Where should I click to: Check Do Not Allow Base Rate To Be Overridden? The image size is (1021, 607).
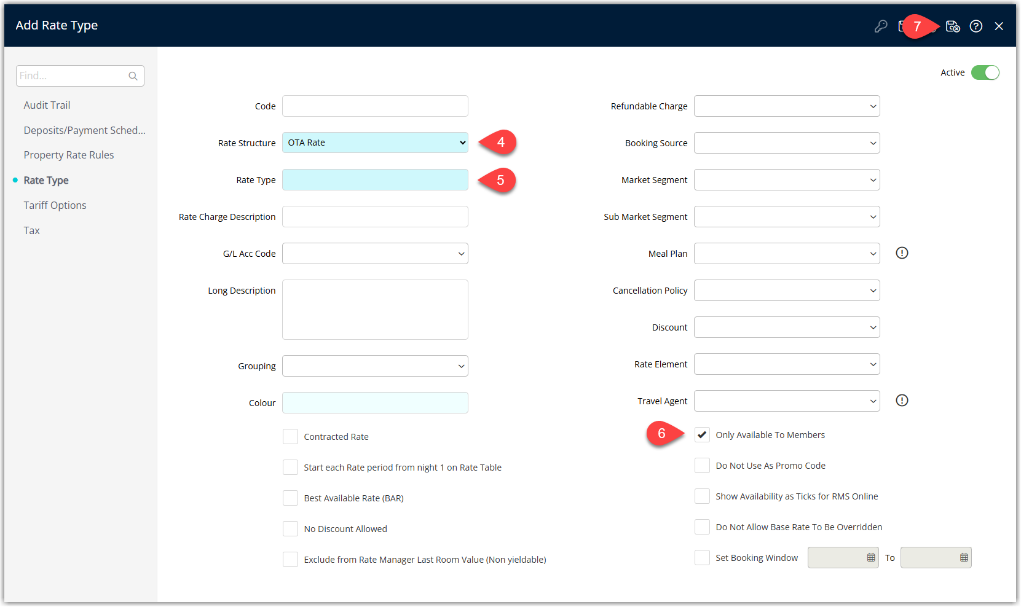702,527
